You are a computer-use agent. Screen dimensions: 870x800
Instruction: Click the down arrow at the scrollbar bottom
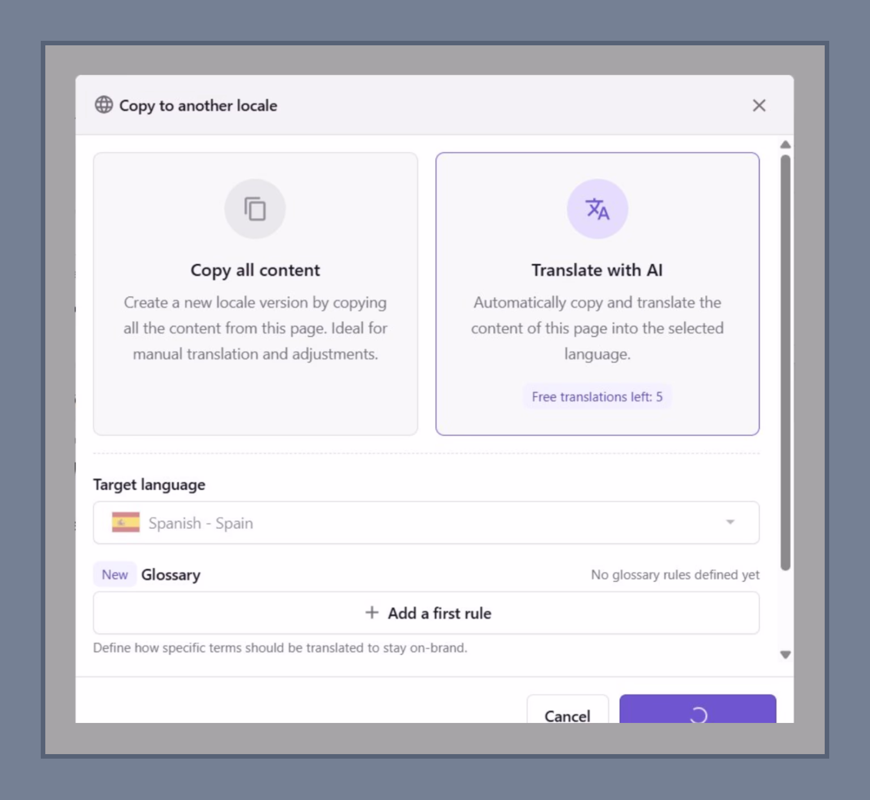click(785, 654)
